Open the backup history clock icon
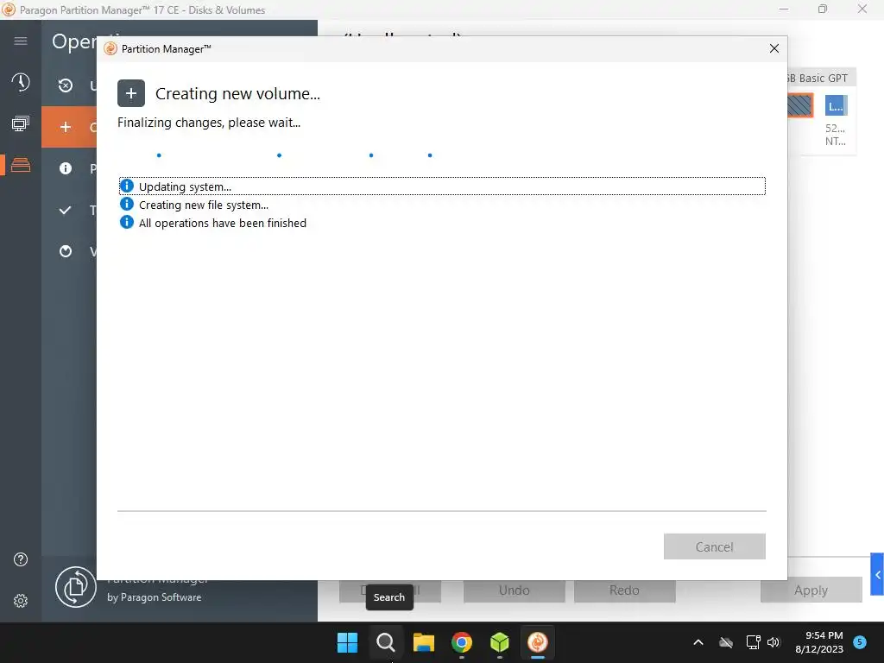 tap(21, 82)
